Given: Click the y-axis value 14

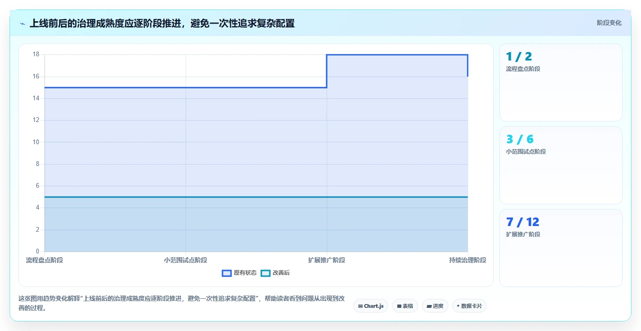Looking at the screenshot, I should coord(36,98).
